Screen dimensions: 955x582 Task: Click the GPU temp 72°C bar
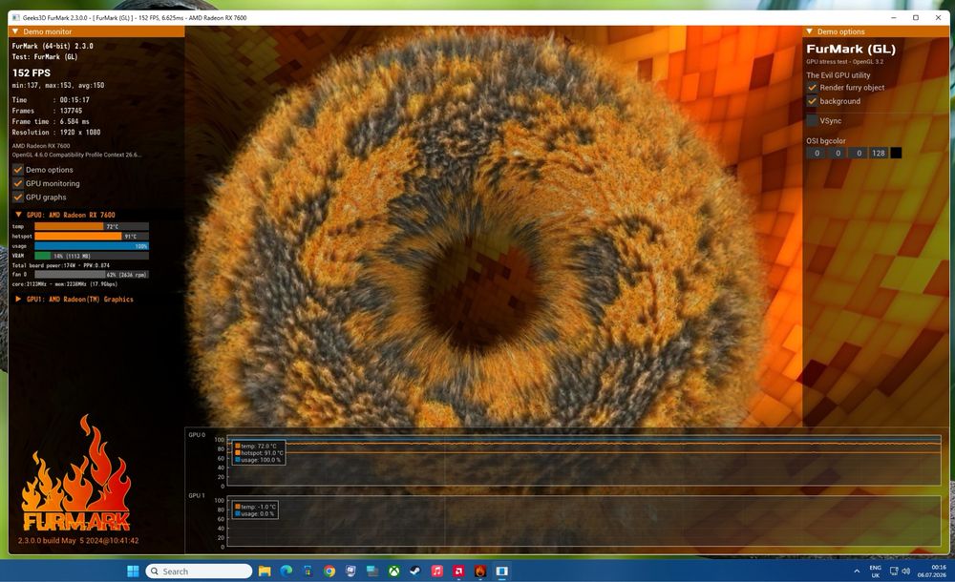click(x=92, y=226)
